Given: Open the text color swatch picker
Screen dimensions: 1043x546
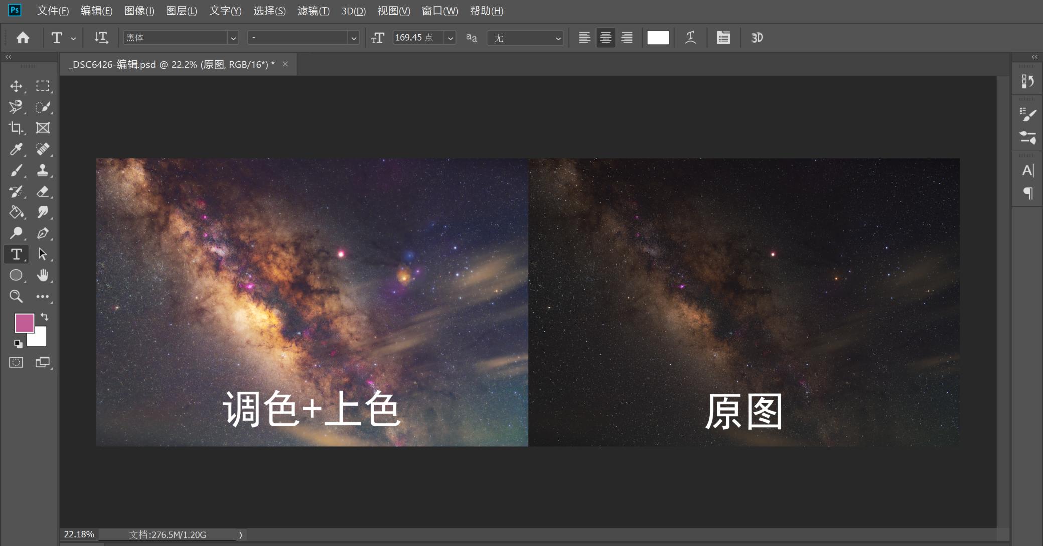Looking at the screenshot, I should [658, 37].
